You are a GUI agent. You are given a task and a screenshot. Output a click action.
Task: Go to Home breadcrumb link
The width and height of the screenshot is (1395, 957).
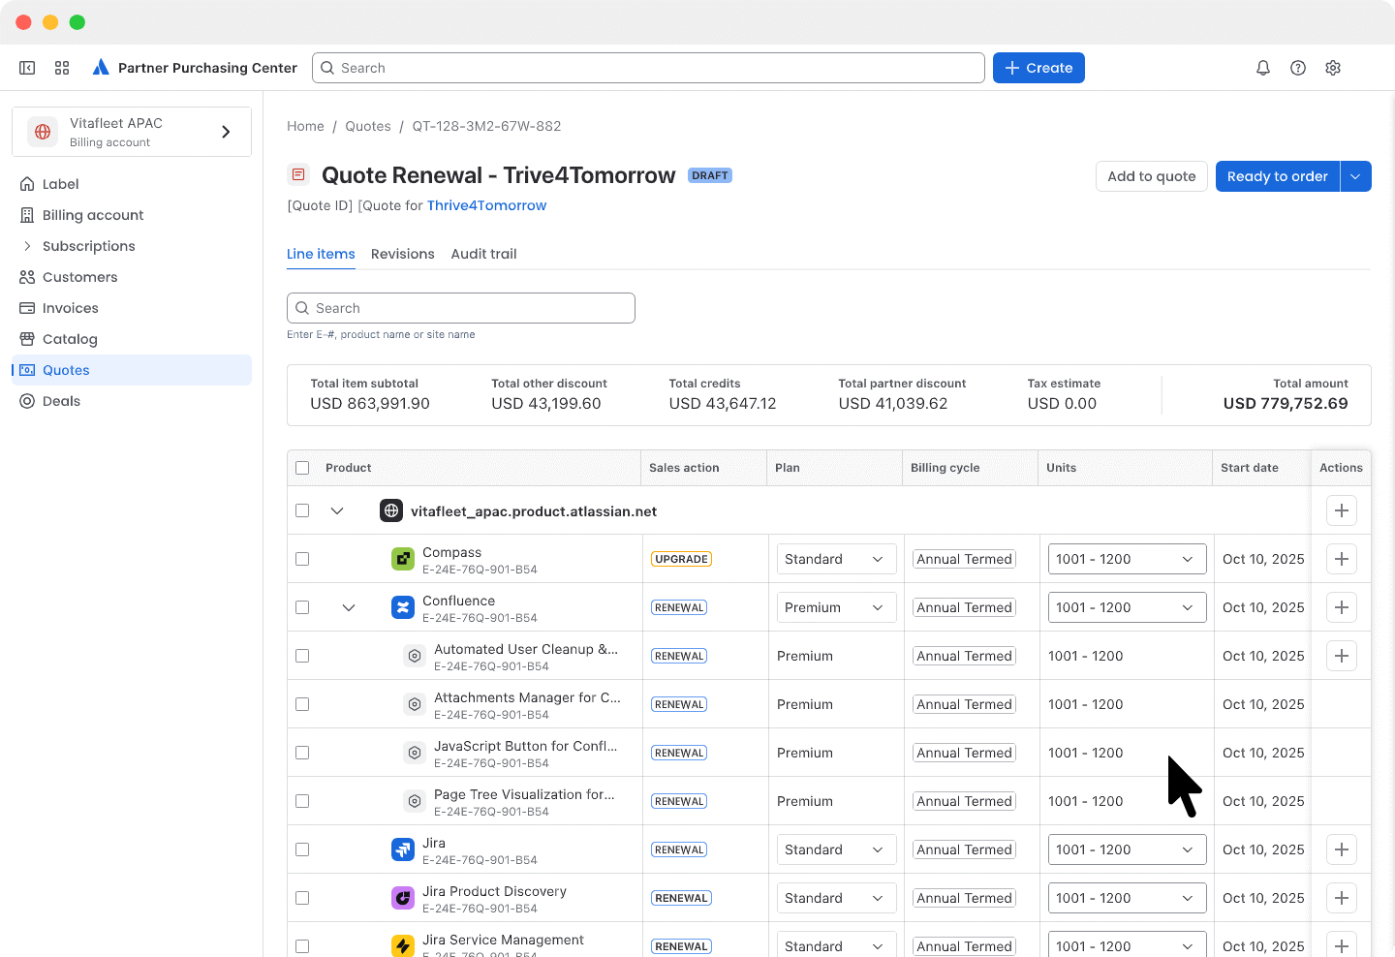click(x=305, y=126)
